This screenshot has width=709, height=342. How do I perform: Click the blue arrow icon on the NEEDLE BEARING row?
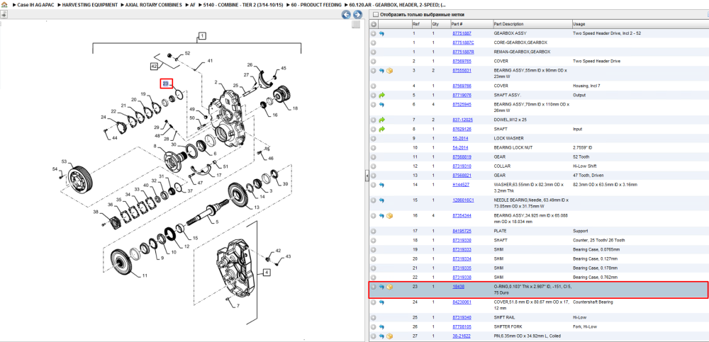(381, 200)
